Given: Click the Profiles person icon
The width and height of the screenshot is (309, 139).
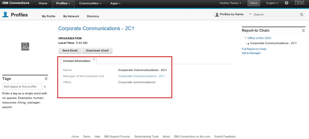Looking at the screenshot, I should point(5,15).
